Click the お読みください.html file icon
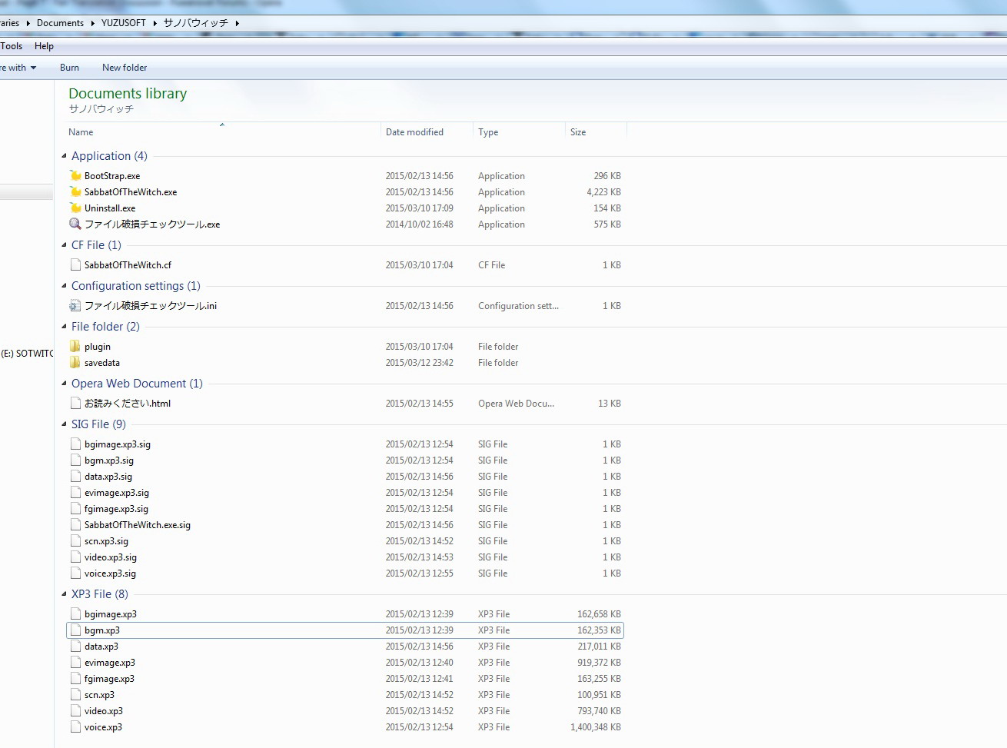The image size is (1007, 748). pos(75,403)
